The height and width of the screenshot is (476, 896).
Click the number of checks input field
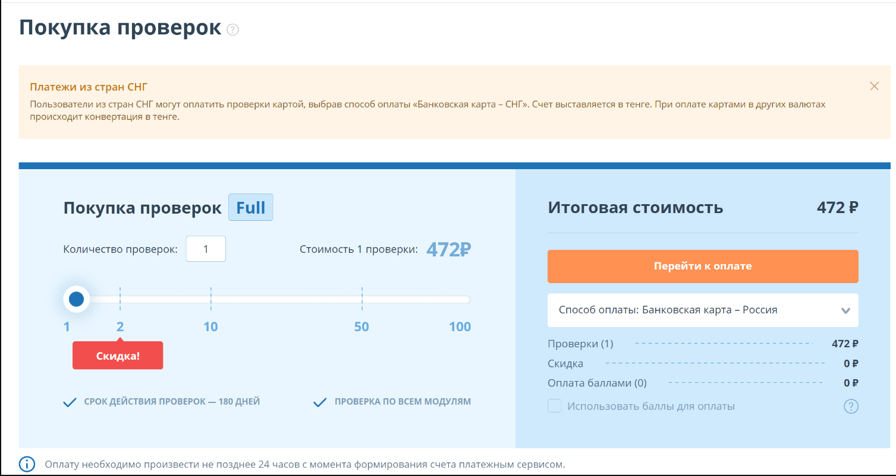point(206,249)
